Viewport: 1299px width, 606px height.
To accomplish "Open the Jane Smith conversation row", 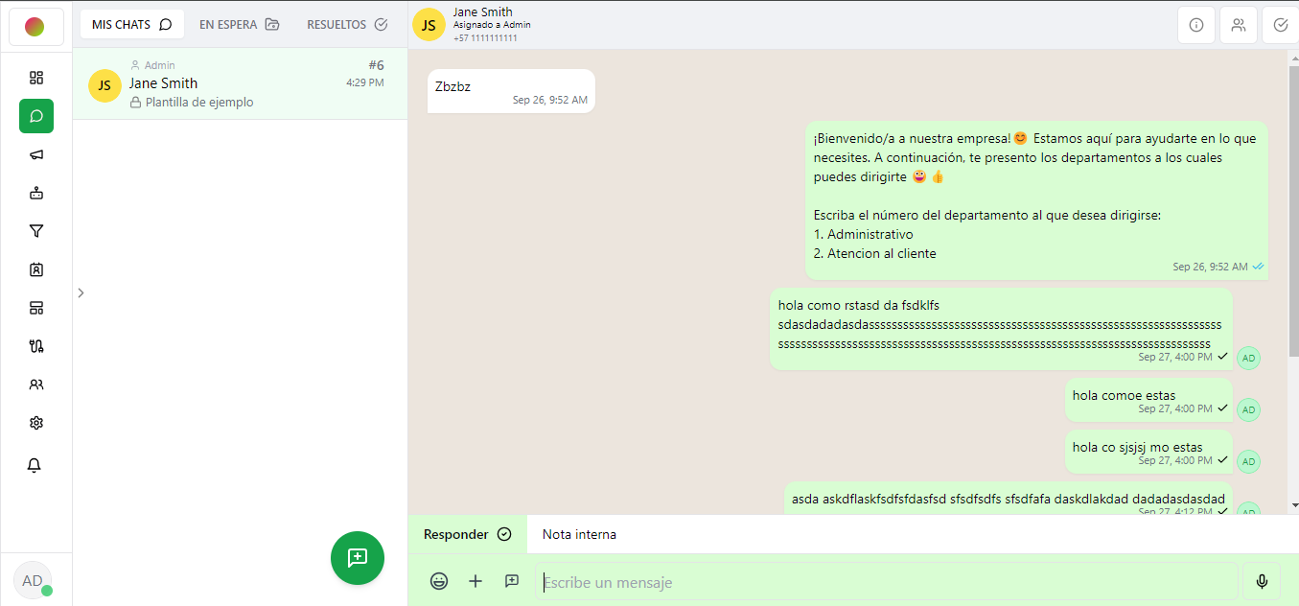I will point(241,83).
